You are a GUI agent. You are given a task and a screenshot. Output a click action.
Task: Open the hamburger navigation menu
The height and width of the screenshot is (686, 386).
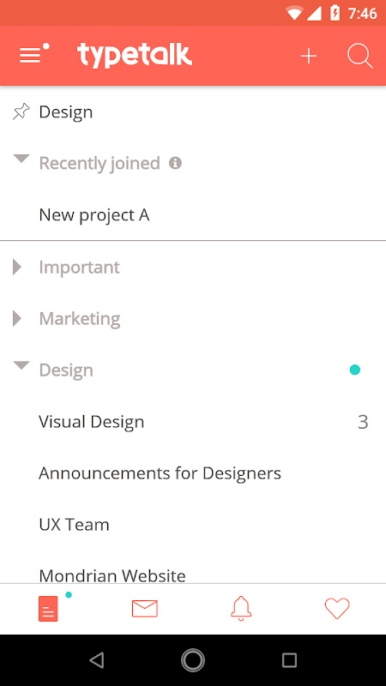pos(34,54)
